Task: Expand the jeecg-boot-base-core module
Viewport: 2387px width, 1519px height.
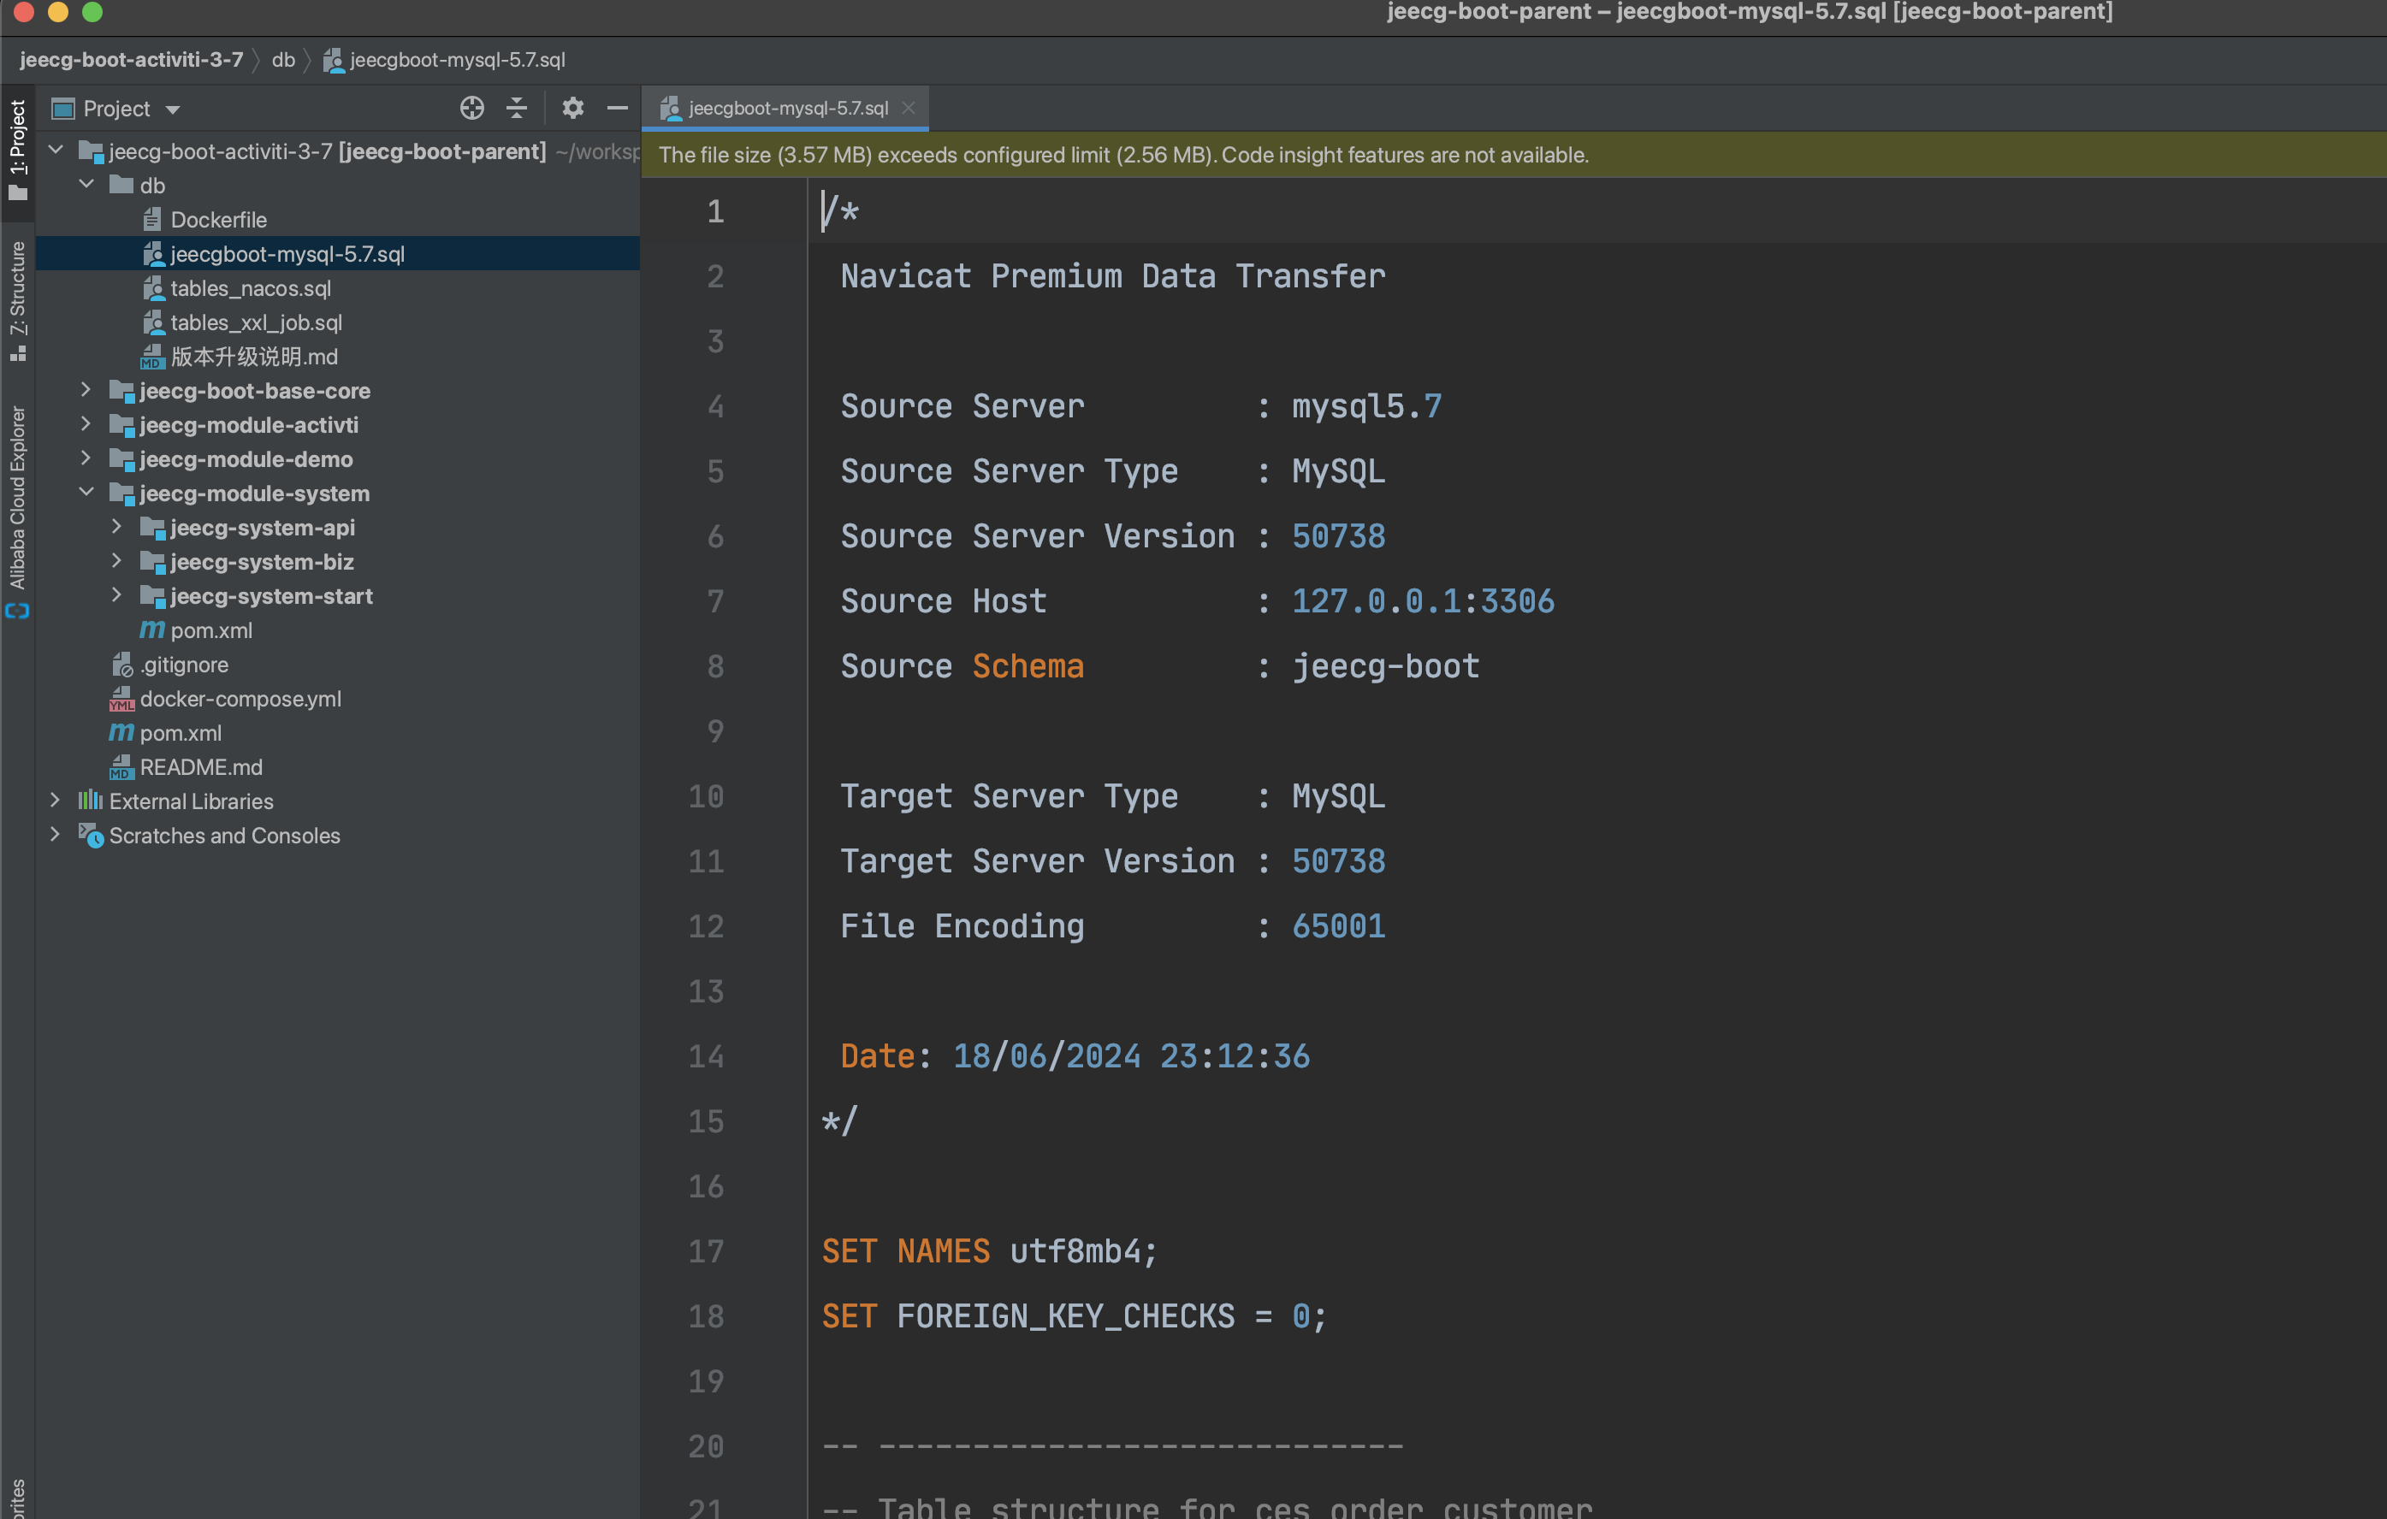Action: [86, 390]
